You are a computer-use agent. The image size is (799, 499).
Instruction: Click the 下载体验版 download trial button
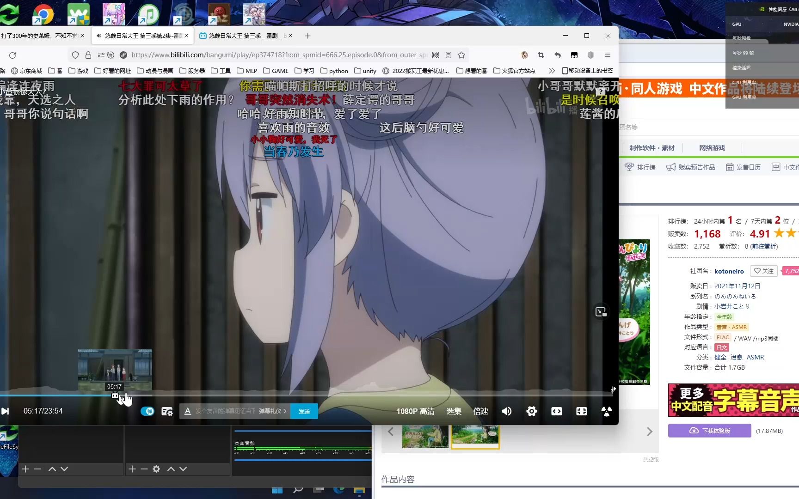click(x=710, y=431)
